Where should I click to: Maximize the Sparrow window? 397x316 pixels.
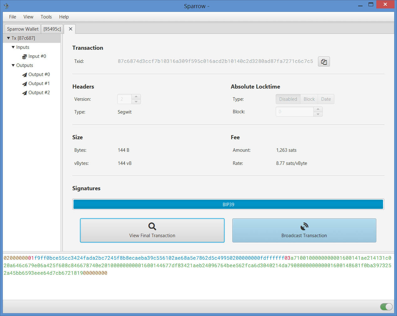[371, 5]
